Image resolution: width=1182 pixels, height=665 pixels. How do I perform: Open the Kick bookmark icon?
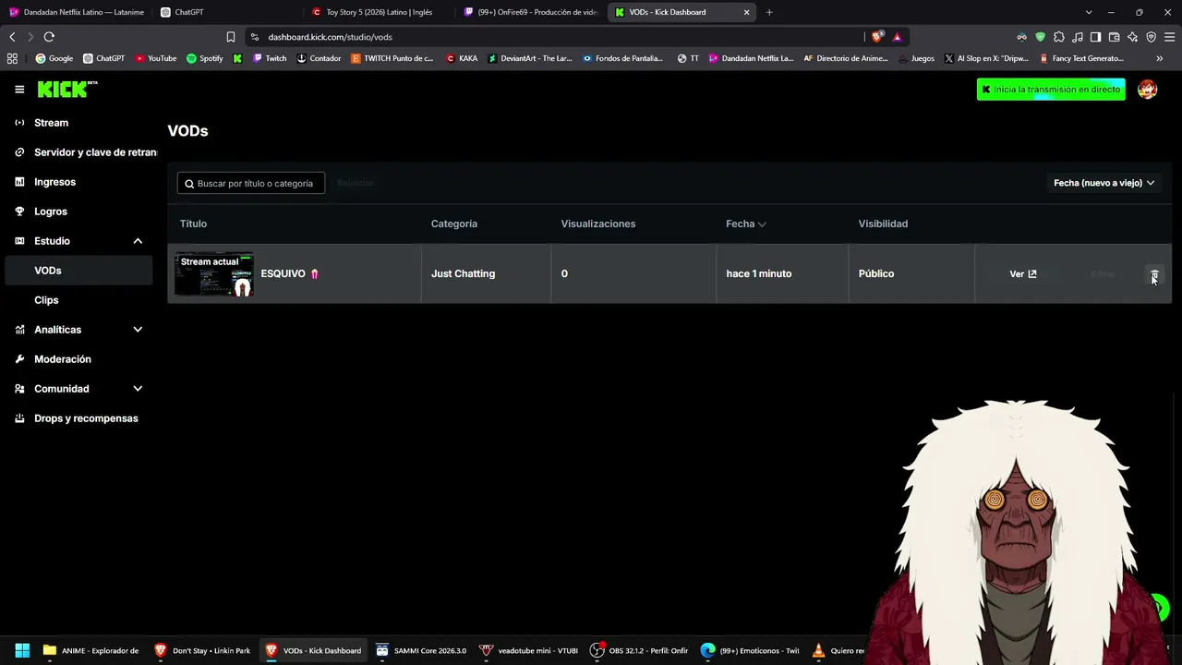point(237,58)
